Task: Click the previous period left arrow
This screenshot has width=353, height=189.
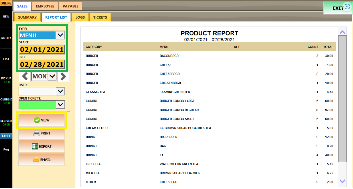Action: click(25, 76)
